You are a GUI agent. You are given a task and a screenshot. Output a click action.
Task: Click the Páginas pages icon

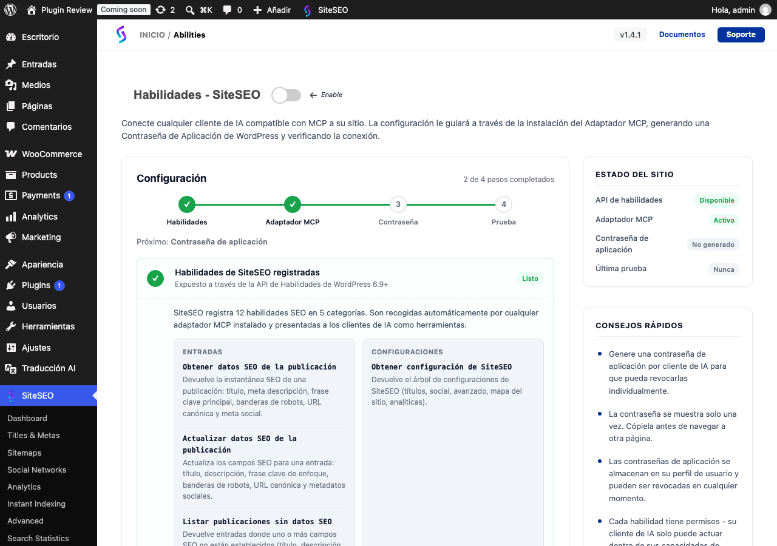[11, 106]
